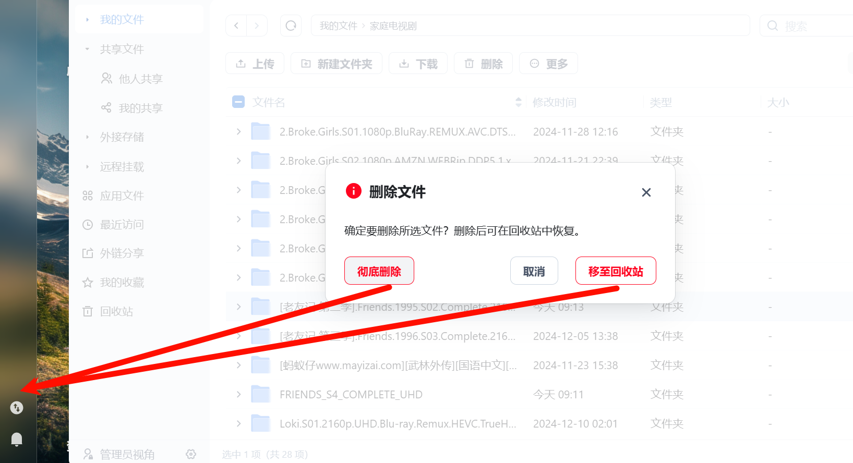Click the 应用文件 apps icon

88,196
